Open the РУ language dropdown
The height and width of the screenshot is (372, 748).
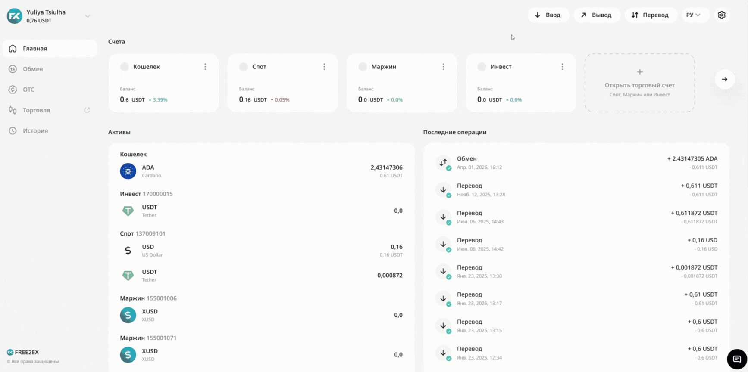693,15
